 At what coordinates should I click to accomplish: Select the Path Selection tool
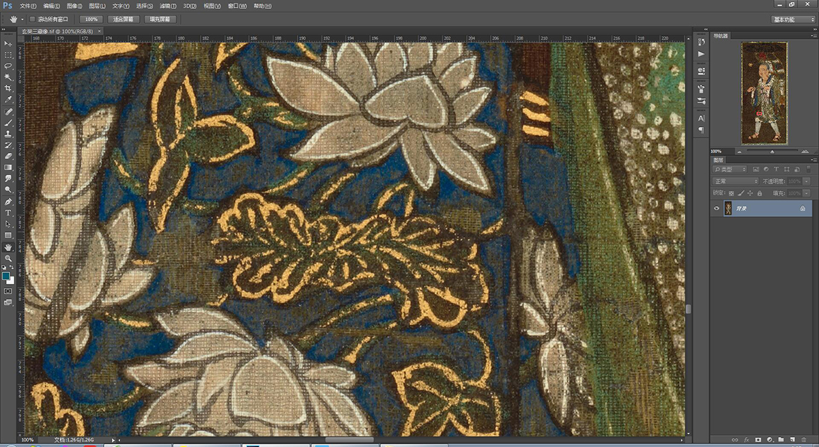click(x=8, y=224)
